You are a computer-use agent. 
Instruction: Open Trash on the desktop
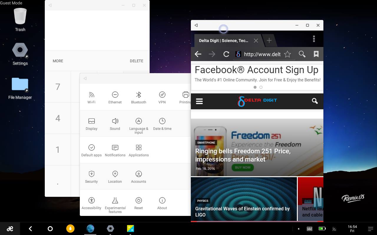20,19
